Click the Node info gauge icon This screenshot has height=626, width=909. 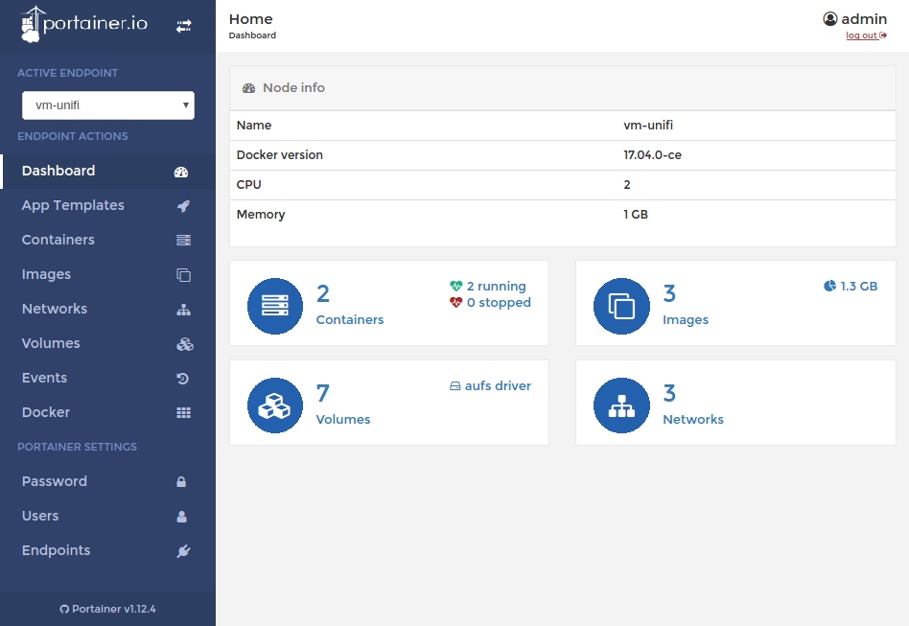click(248, 88)
